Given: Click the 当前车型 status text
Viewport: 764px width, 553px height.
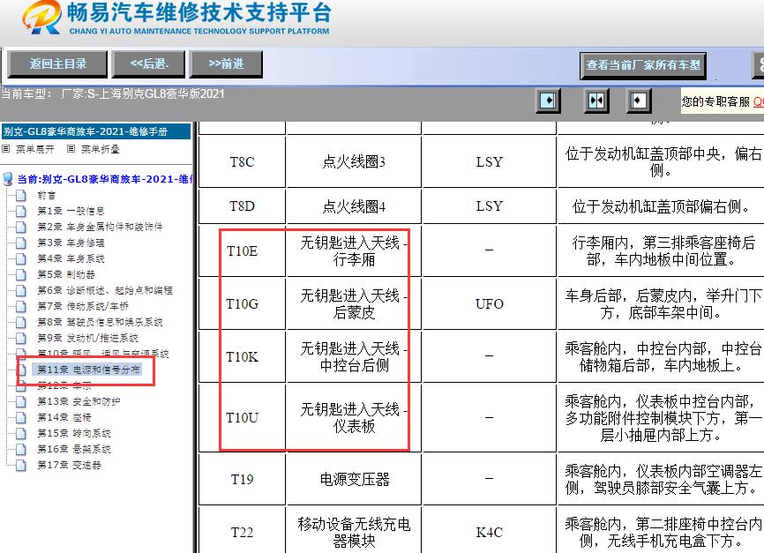Looking at the screenshot, I should (113, 93).
